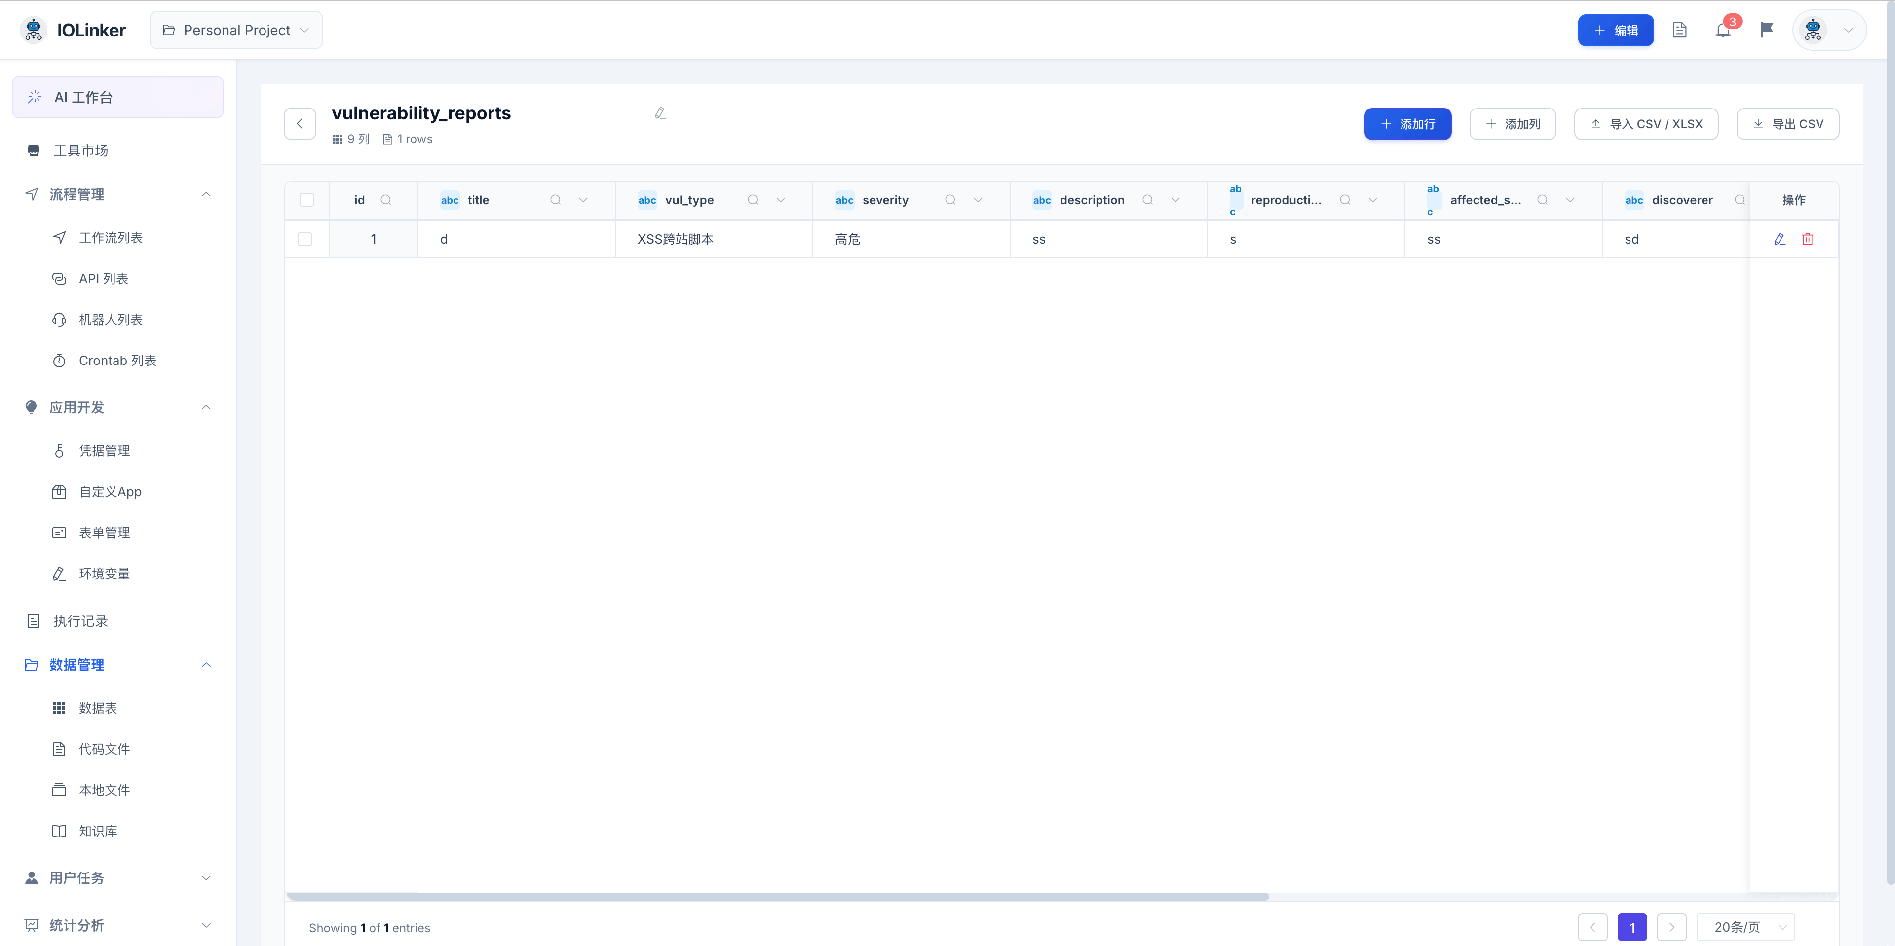Select the checkbox for row 1
This screenshot has height=946, width=1895.
point(304,239)
